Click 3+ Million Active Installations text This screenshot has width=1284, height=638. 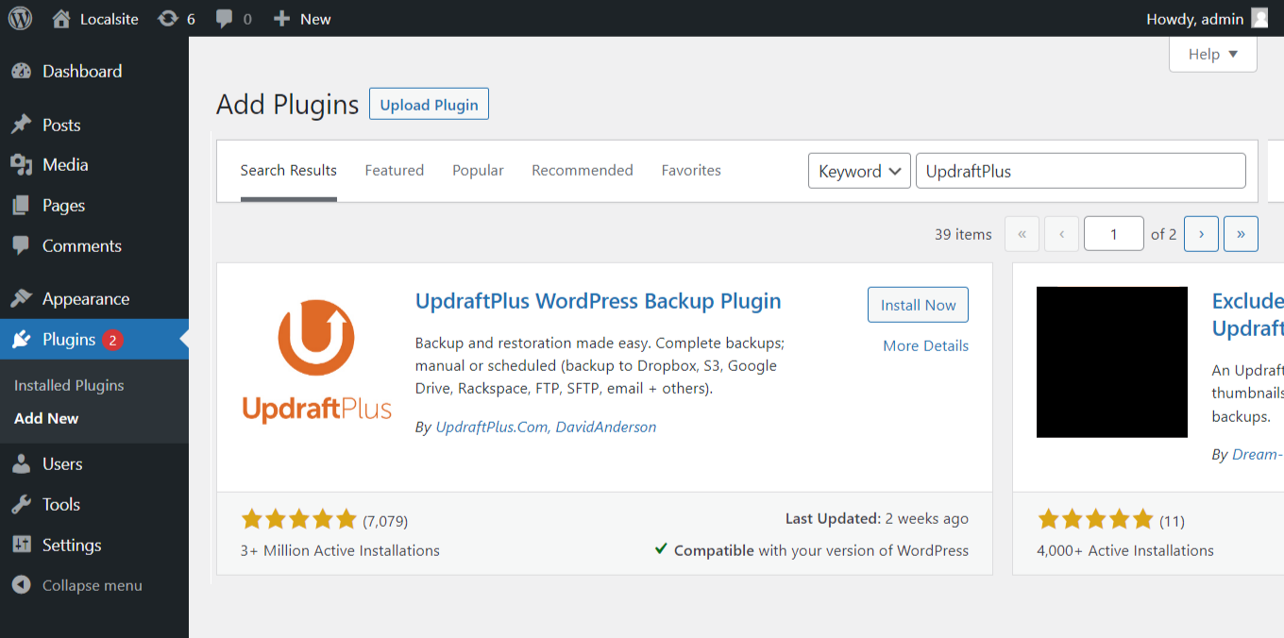[340, 550]
